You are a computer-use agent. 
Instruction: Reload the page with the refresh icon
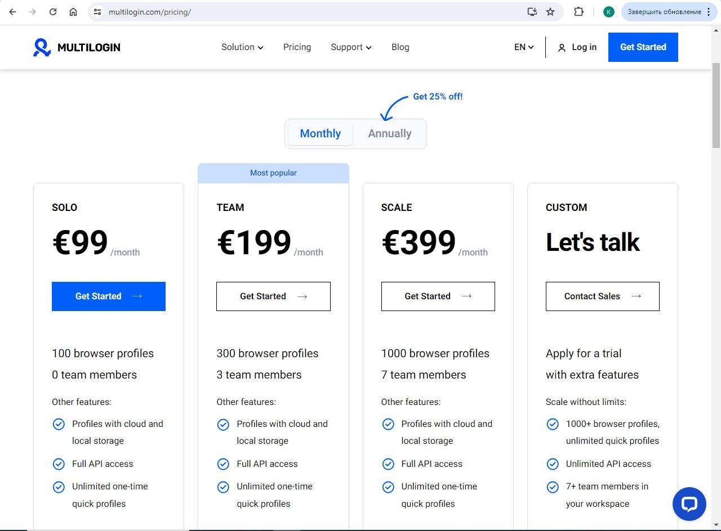pyautogui.click(x=53, y=12)
